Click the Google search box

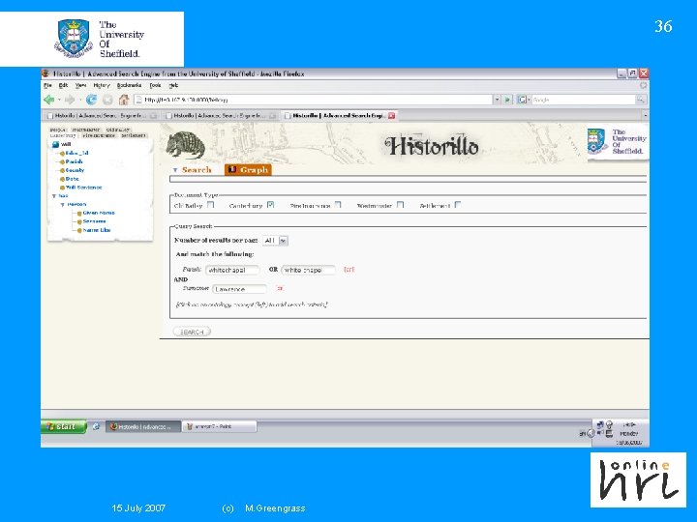pos(583,100)
